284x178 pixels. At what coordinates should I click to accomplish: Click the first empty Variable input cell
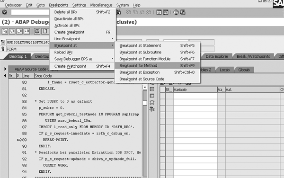click(x=195, y=96)
